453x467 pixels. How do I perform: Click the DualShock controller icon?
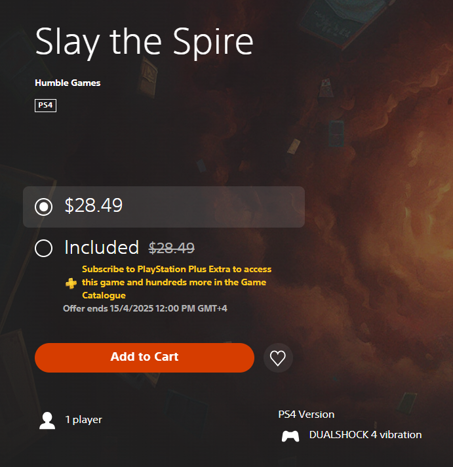[x=290, y=436]
